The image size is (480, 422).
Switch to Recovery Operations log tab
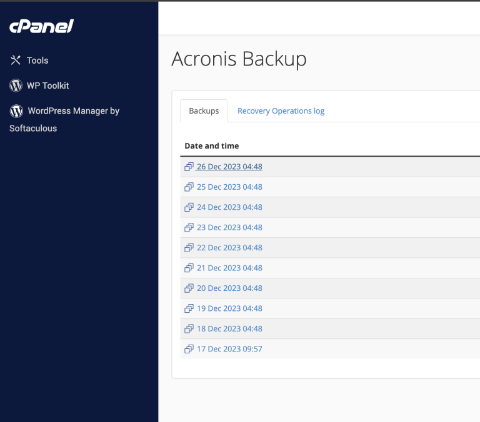[281, 110]
